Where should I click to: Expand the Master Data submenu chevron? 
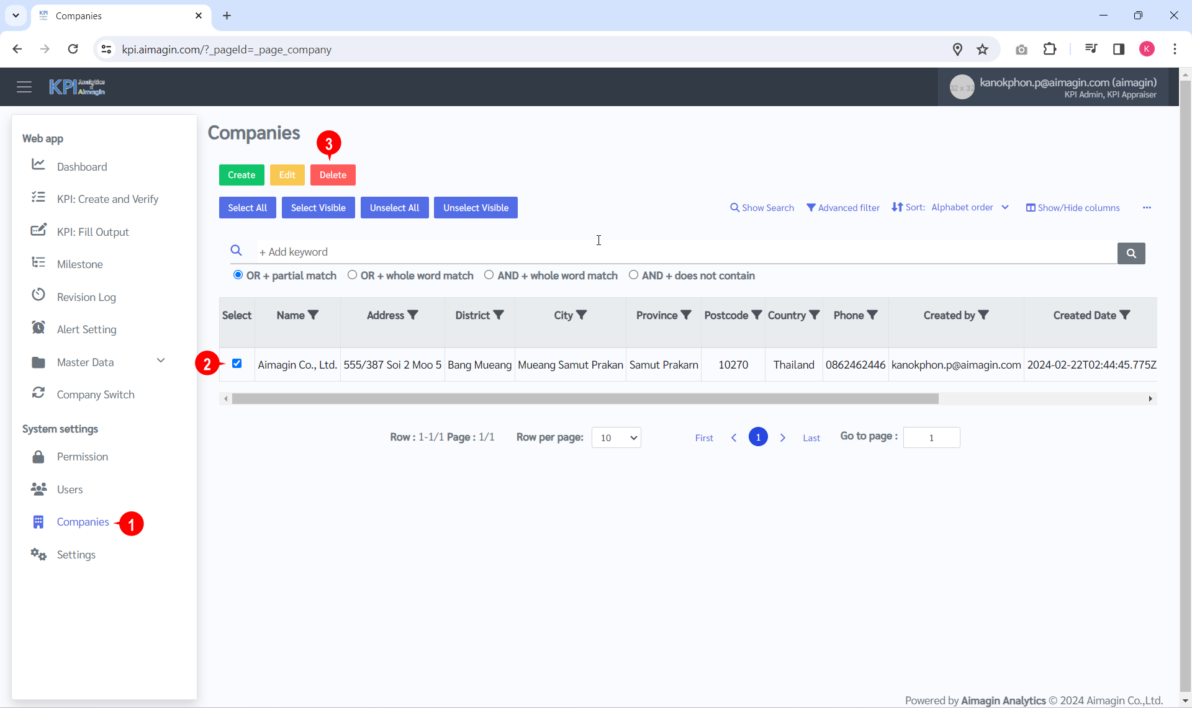161,361
